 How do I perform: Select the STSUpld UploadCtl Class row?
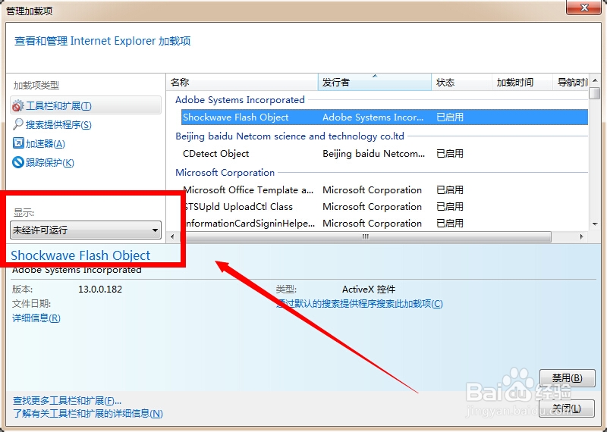[x=385, y=206]
